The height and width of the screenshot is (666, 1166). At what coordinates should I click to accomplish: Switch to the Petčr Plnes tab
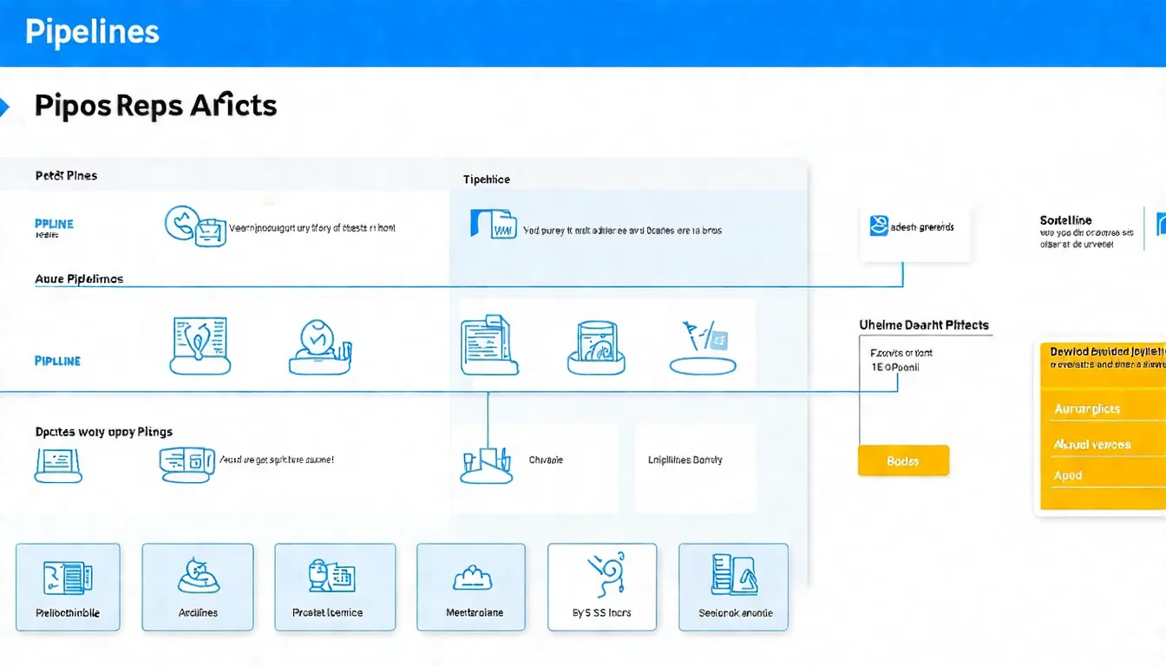[66, 175]
